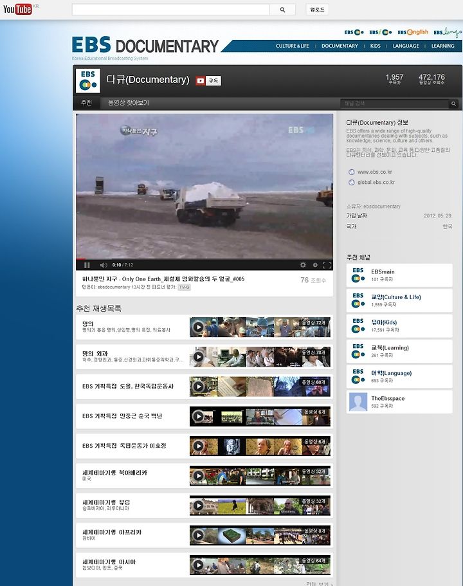The height and width of the screenshot is (586, 463).
Task: Pause the playing video
Action: 87,265
